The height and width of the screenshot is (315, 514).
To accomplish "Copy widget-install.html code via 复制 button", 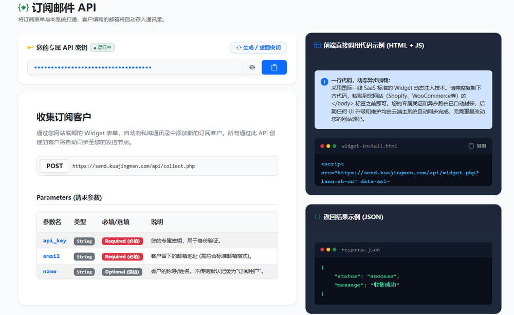I will (478, 146).
